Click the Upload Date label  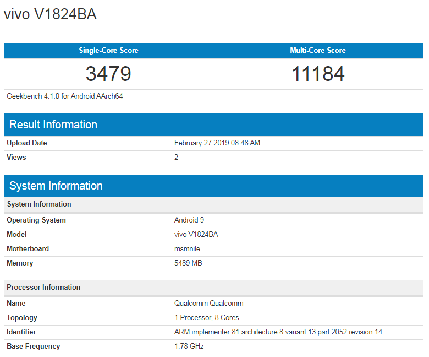click(27, 143)
